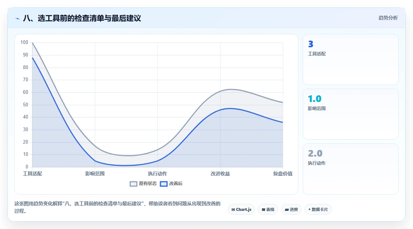Image resolution: width=413 pixels, height=229 pixels.
Task: Click the 影响范围 x-axis label
Action: [x=95, y=174]
